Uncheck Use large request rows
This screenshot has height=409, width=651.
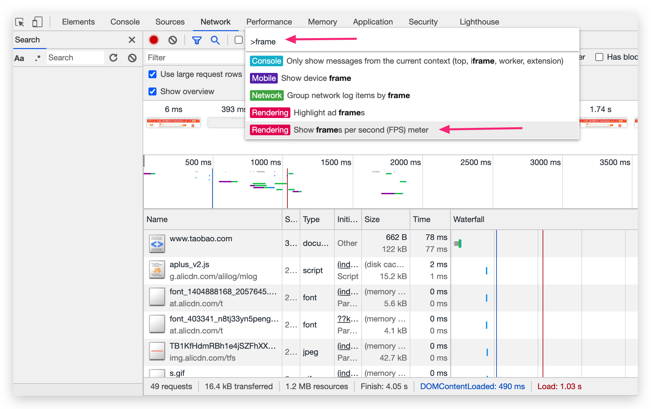pyautogui.click(x=152, y=74)
